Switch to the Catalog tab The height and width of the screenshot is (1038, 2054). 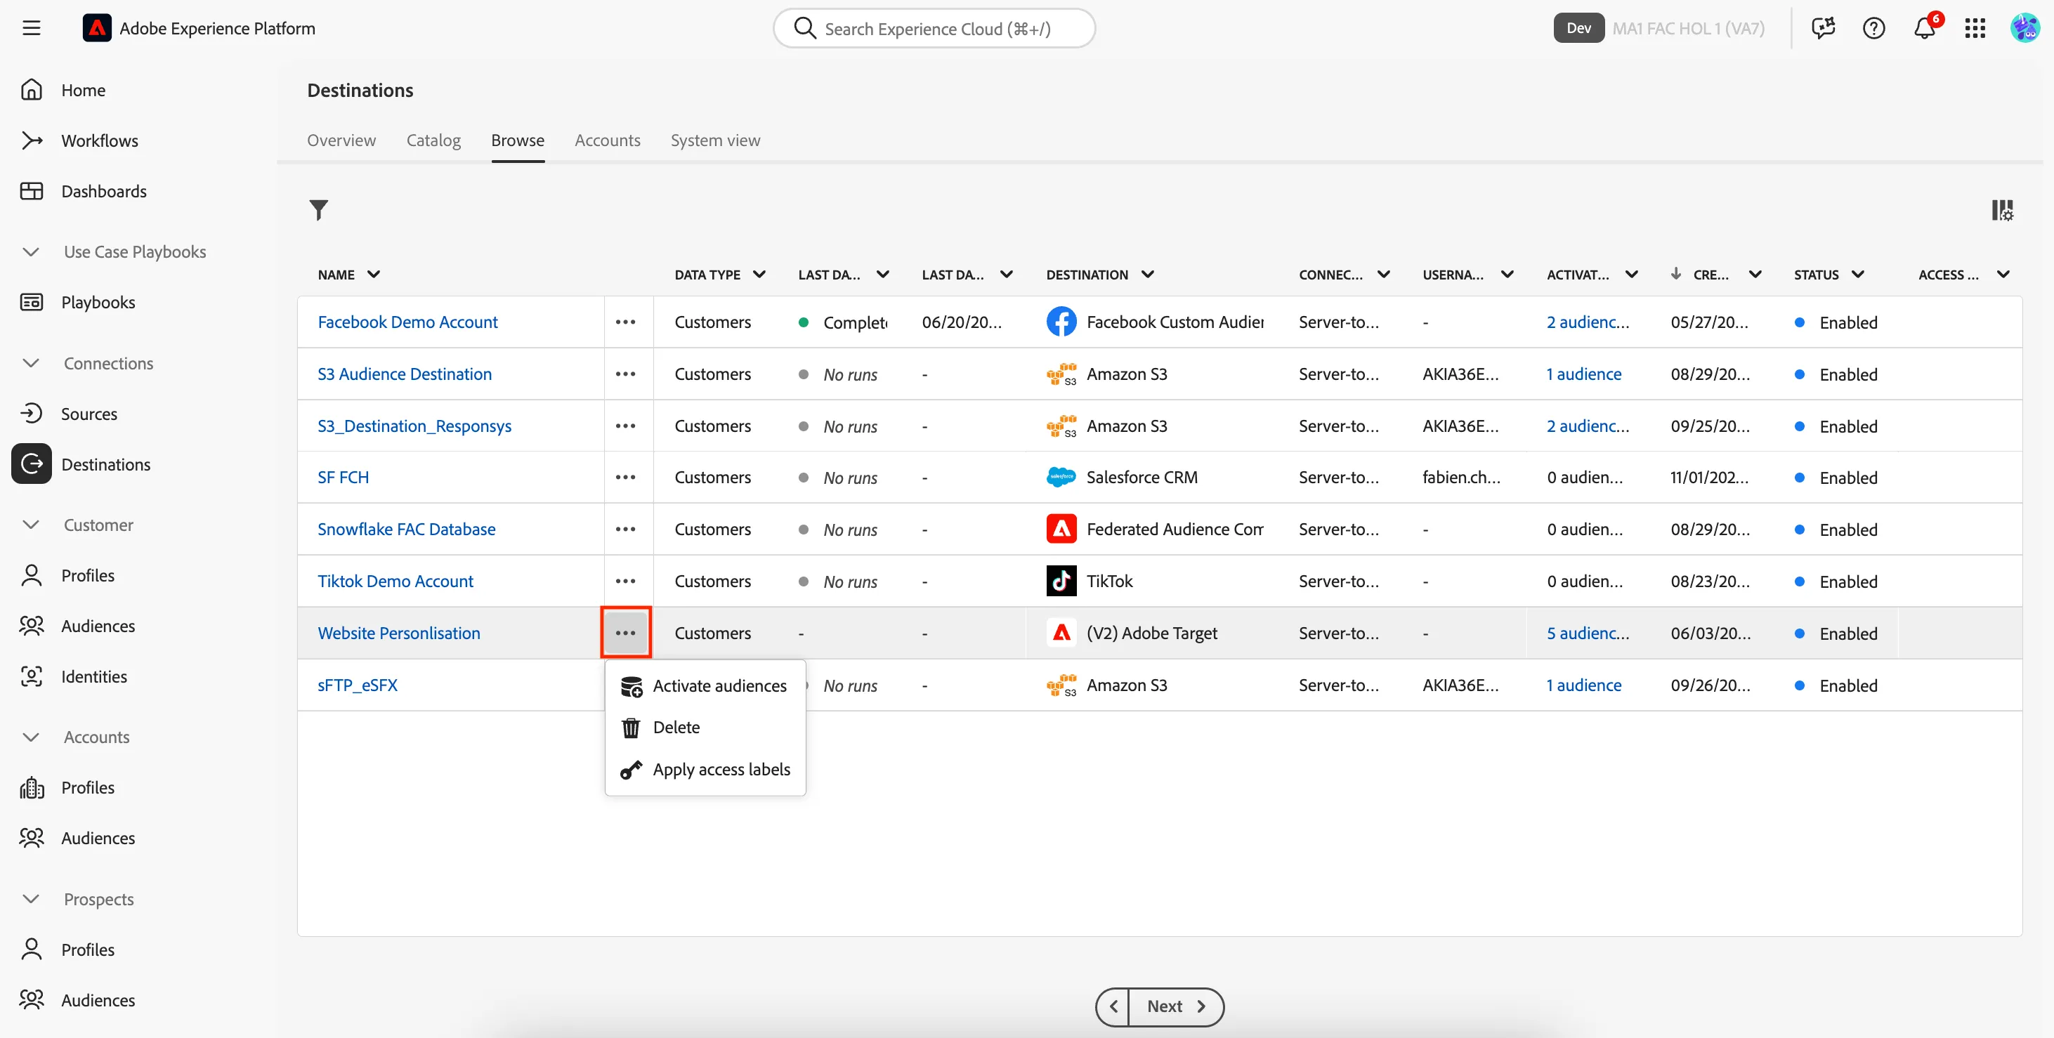click(433, 140)
